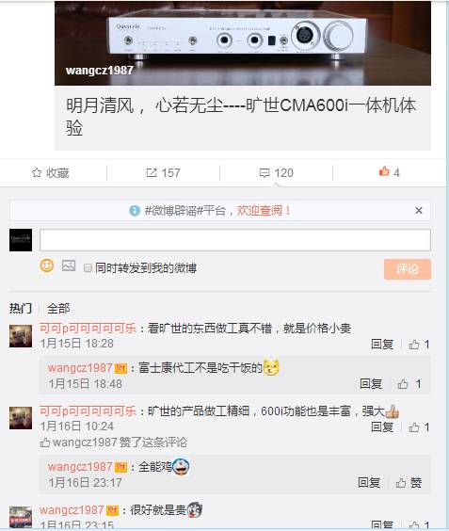This screenshot has width=449, height=531.
Task: Click 回复 on the 全能鸡 reply
Action: click(369, 483)
